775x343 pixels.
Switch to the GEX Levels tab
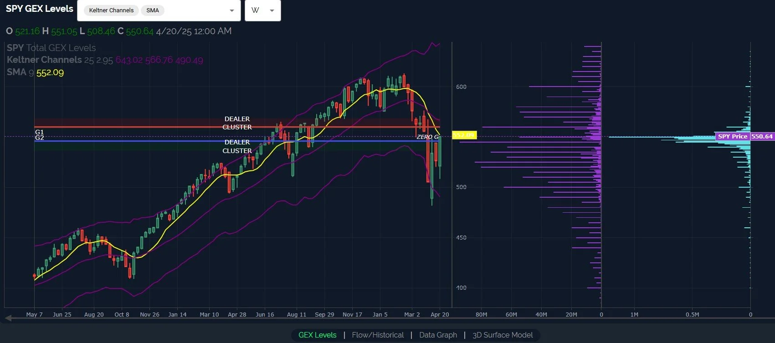[317, 335]
